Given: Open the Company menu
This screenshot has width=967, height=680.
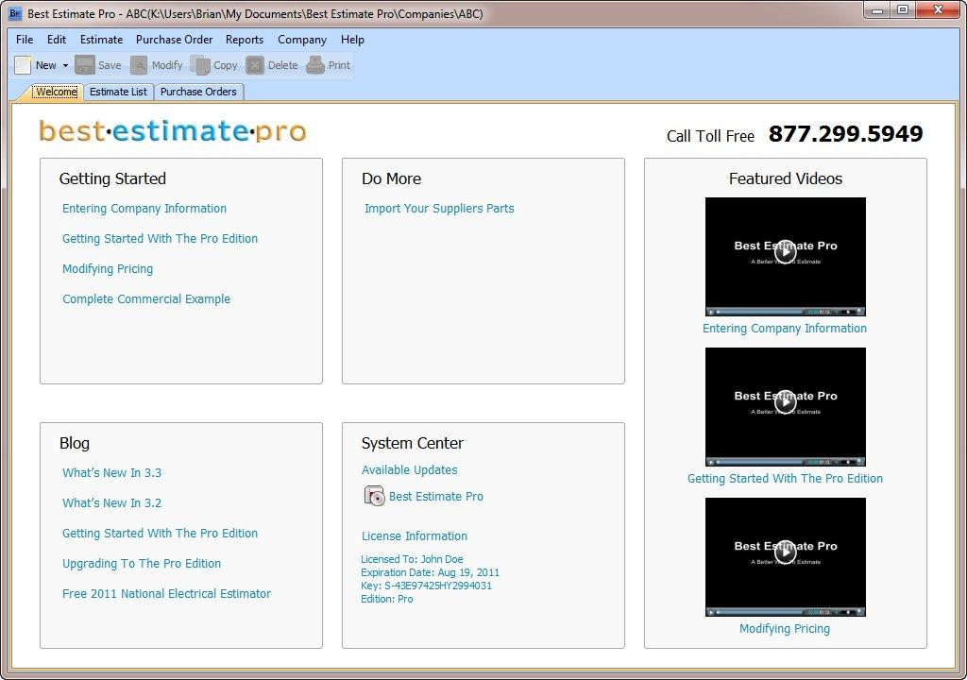Looking at the screenshot, I should (302, 40).
